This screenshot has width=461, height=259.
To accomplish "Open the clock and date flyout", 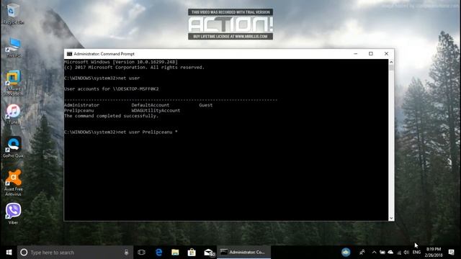I will (434, 253).
